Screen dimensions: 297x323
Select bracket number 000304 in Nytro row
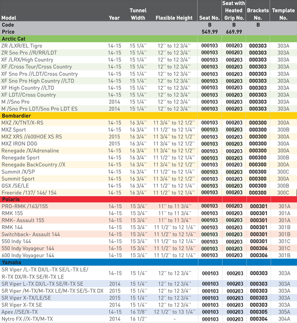pyautogui.click(x=259, y=319)
